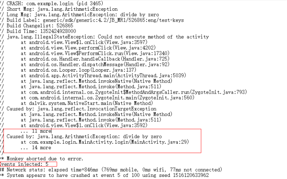The width and height of the screenshot is (287, 179).
Task: Click the Handler.handleCallback stack frame
Action: point(95,59)
